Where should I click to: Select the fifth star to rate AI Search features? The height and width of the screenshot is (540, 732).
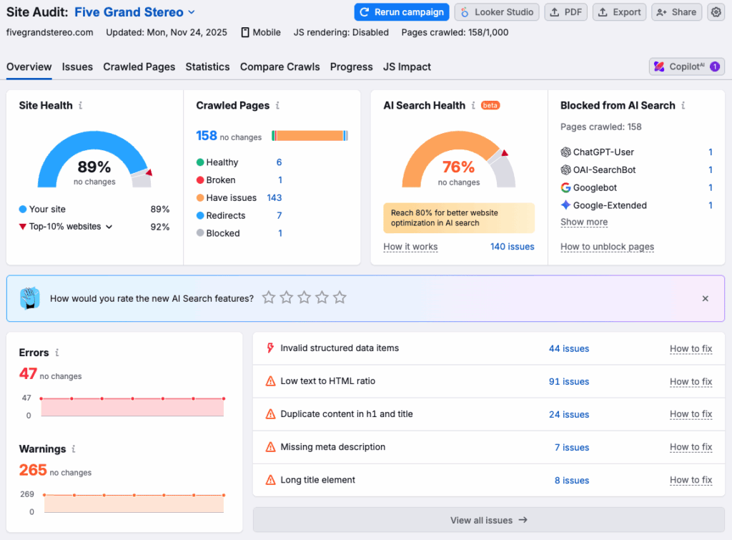(340, 297)
